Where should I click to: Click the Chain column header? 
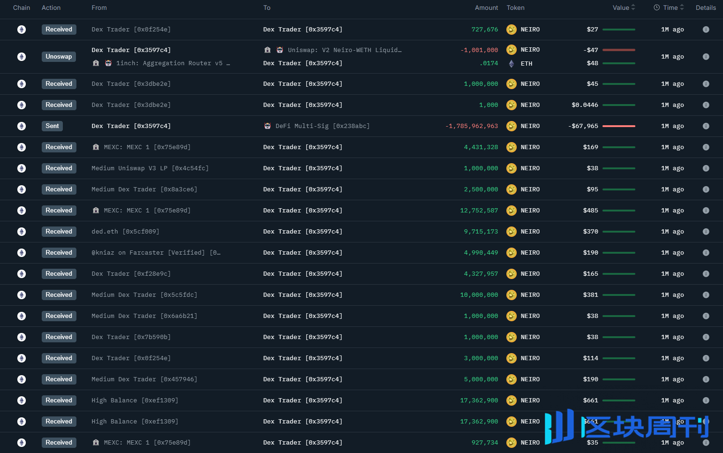22,8
